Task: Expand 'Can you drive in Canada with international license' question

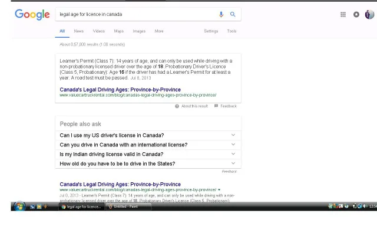Action: pyautogui.click(x=148, y=145)
